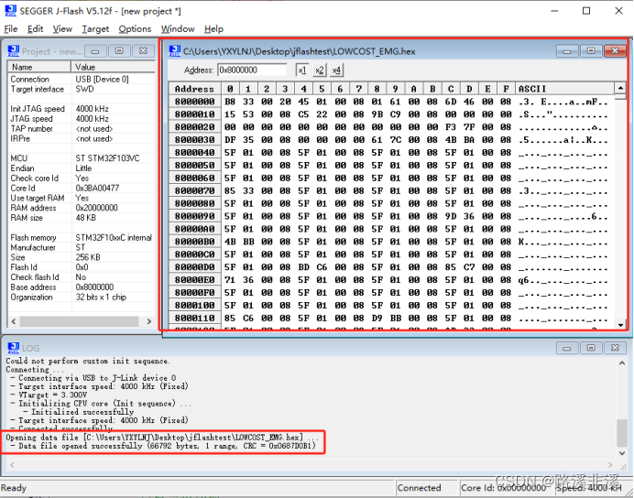Maximize the LOWCOST_EMG.hex window
The width and height of the screenshot is (634, 498).
[591, 51]
